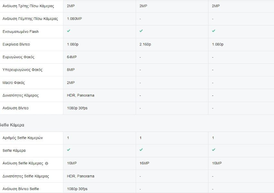Click first column checkmark in Ενσωματωμένο Flash row
This screenshot has height=193, width=274.
point(68,31)
